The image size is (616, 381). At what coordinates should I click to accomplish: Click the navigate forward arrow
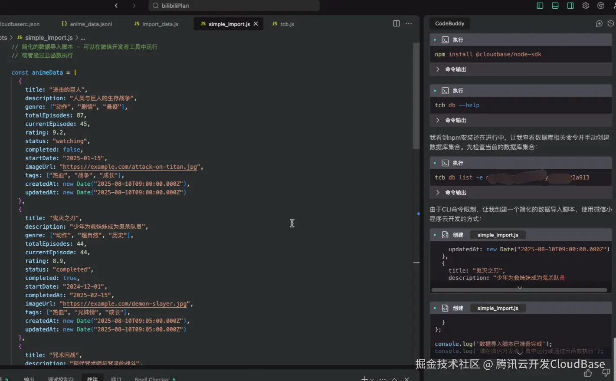coord(134,6)
